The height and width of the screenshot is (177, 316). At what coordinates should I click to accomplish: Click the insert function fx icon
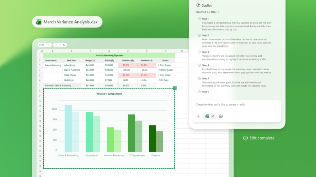coord(64,45)
